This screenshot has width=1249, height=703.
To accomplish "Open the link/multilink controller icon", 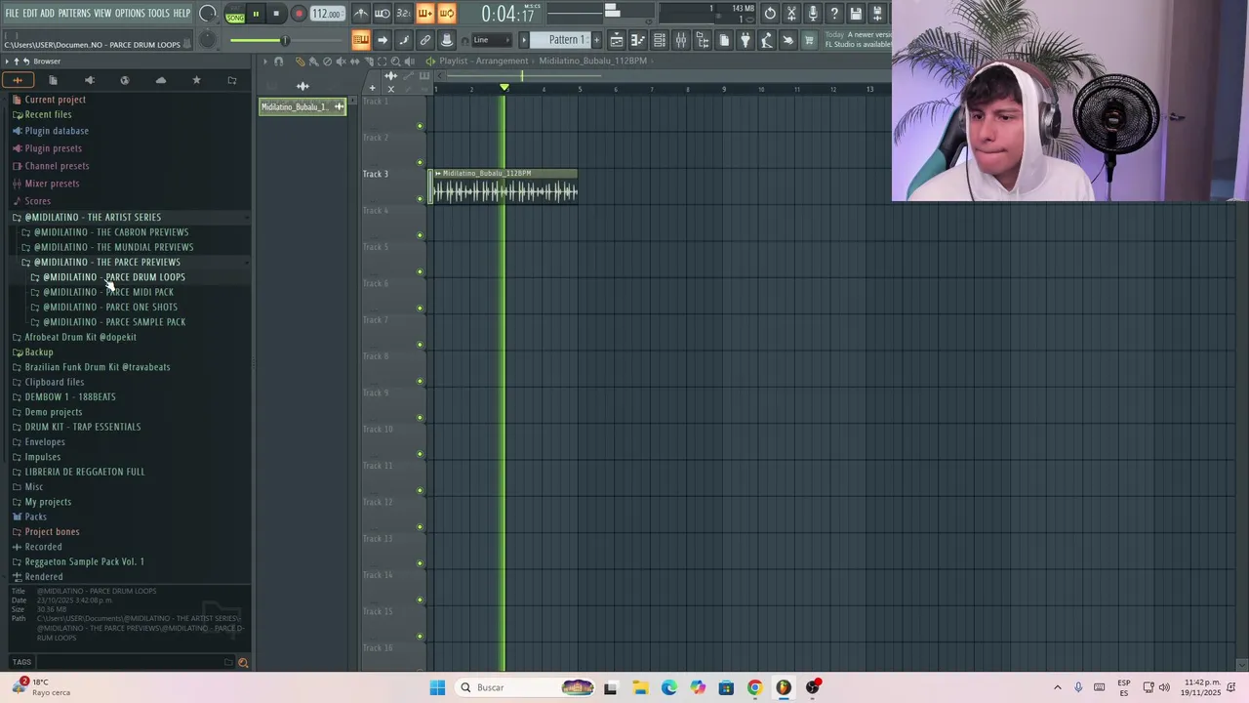I will pyautogui.click(x=425, y=40).
